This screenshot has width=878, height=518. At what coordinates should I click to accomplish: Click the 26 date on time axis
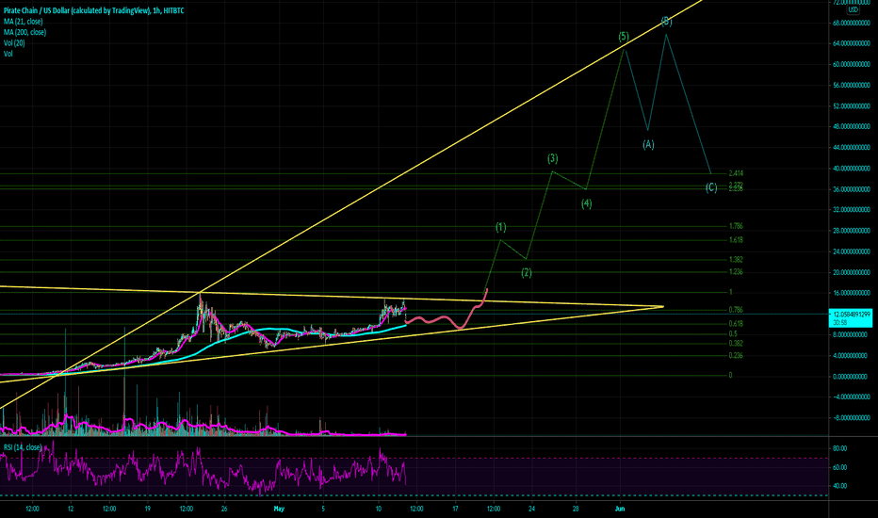[224, 509]
